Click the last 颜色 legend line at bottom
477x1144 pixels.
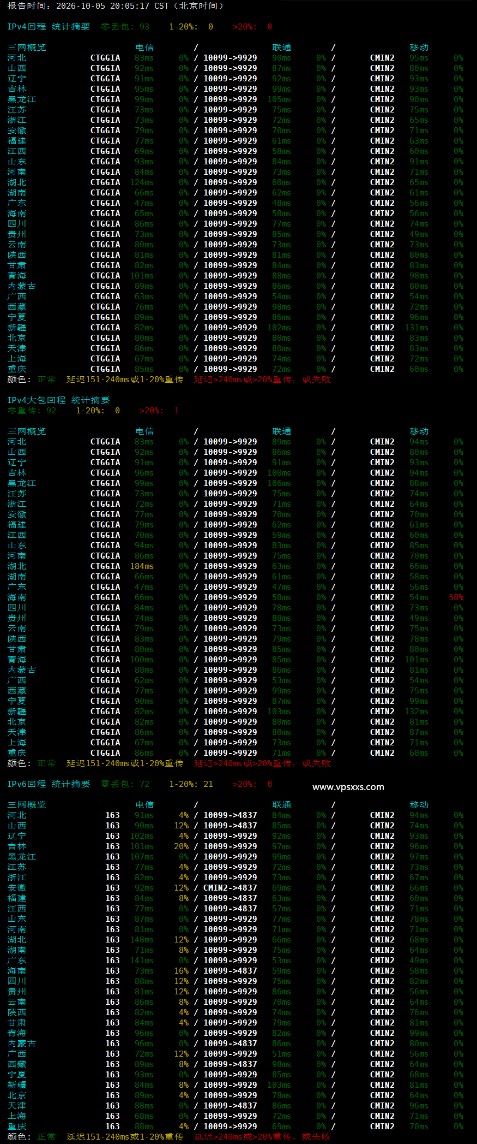pos(169,1137)
